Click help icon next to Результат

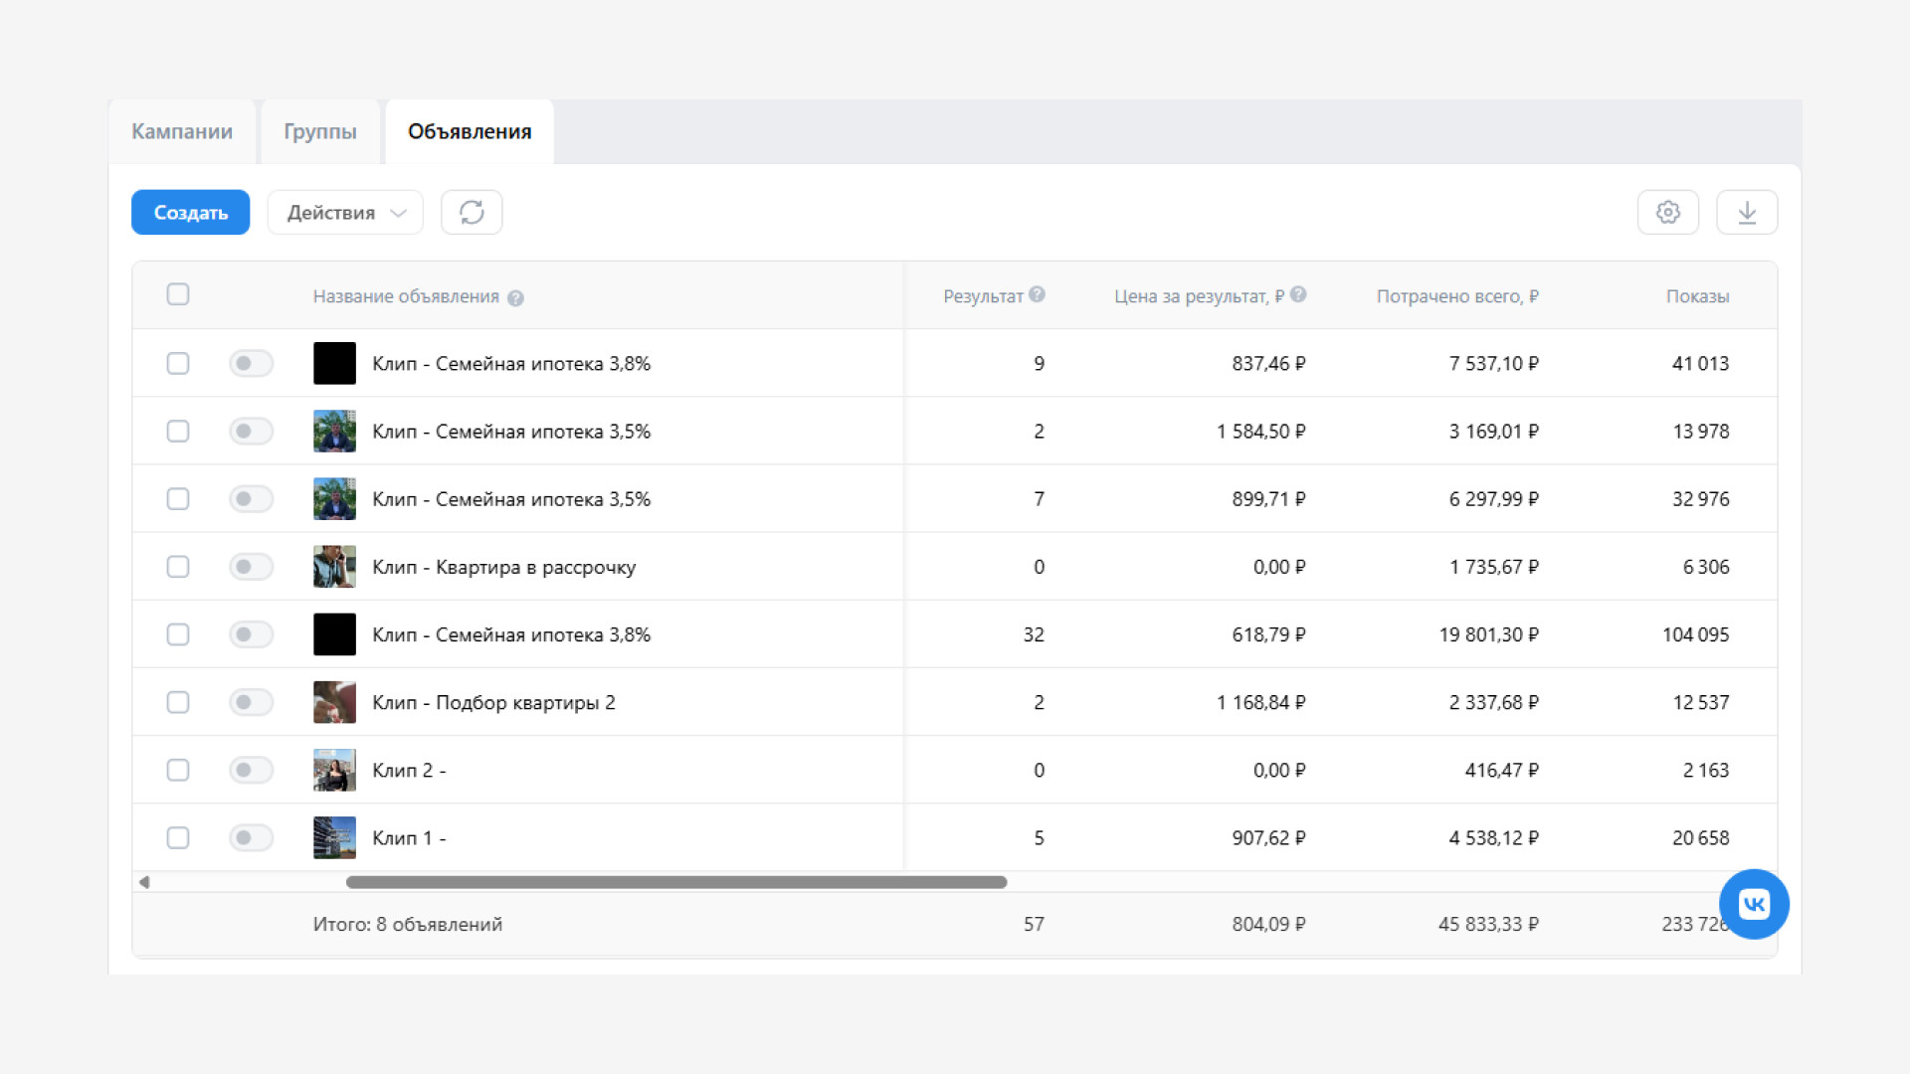tap(1037, 294)
